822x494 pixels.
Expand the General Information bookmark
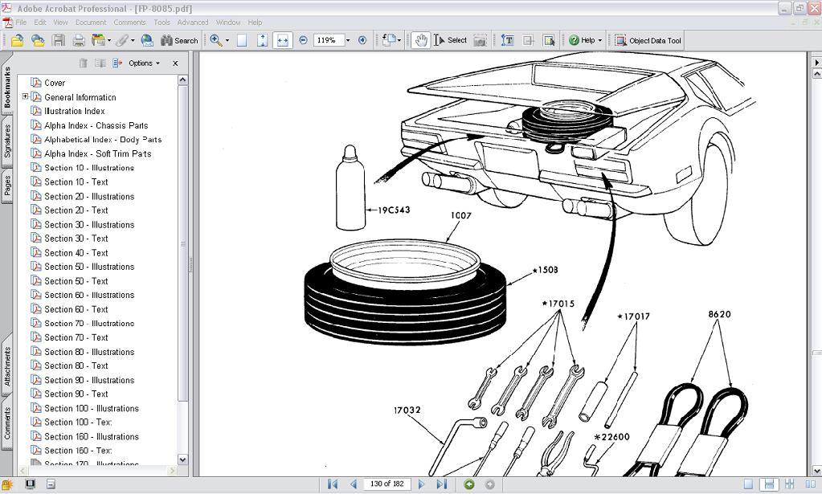(25, 97)
